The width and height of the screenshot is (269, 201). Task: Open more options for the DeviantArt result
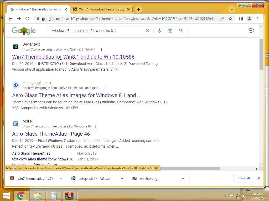pyautogui.click(x=102, y=49)
